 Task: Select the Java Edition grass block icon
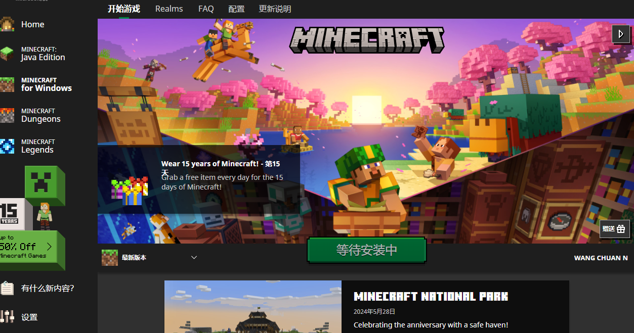pyautogui.click(x=7, y=54)
